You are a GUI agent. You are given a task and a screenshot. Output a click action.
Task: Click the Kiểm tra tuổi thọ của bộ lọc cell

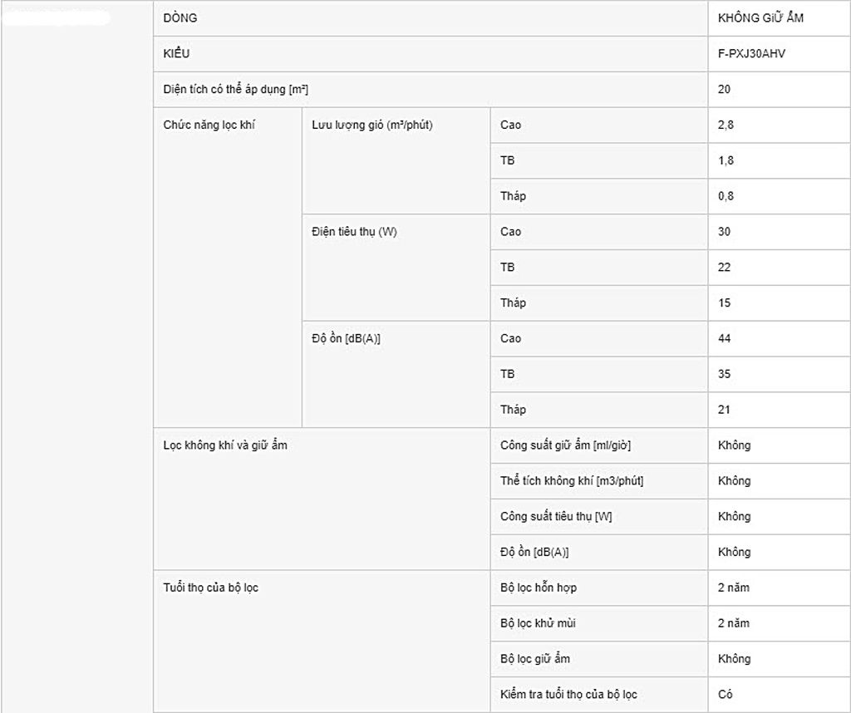pyautogui.click(x=599, y=695)
